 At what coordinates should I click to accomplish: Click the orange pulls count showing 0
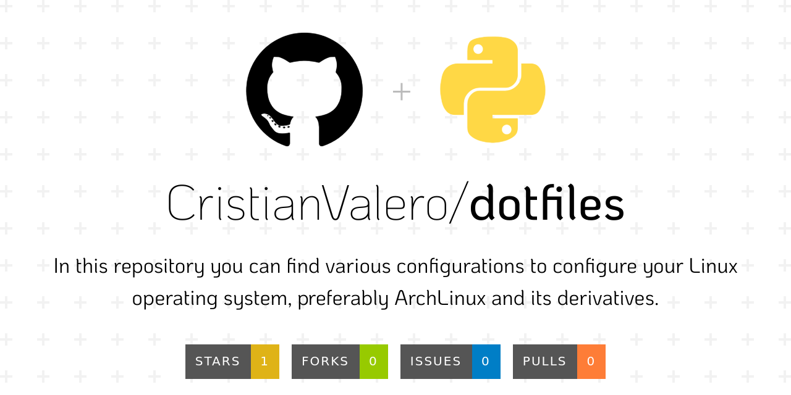[591, 361]
